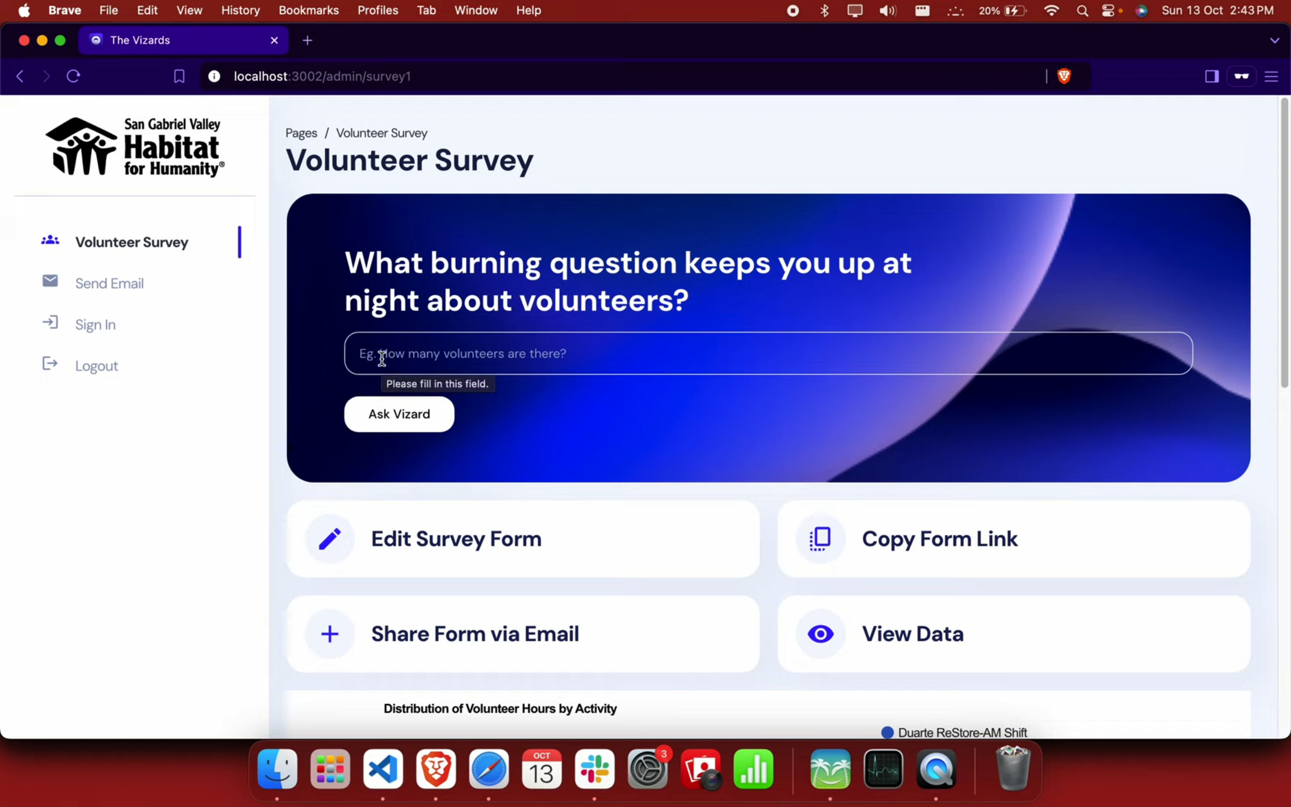Open Brave's hamburger main menu
Screen dimensions: 1291x807
click(1271, 76)
